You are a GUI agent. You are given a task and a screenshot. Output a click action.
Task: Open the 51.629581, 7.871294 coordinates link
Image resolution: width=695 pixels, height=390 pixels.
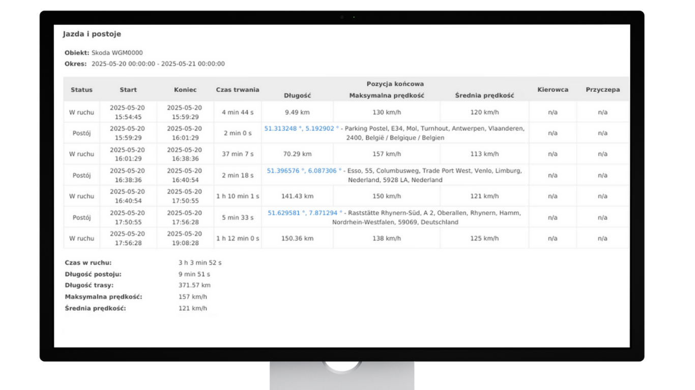point(305,213)
